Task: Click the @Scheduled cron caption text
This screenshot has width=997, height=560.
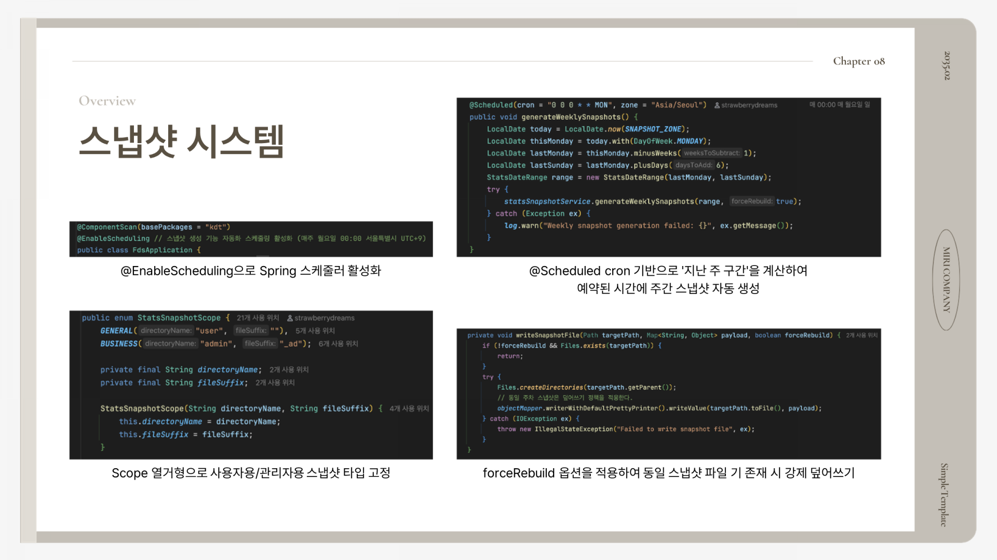Action: pos(668,271)
